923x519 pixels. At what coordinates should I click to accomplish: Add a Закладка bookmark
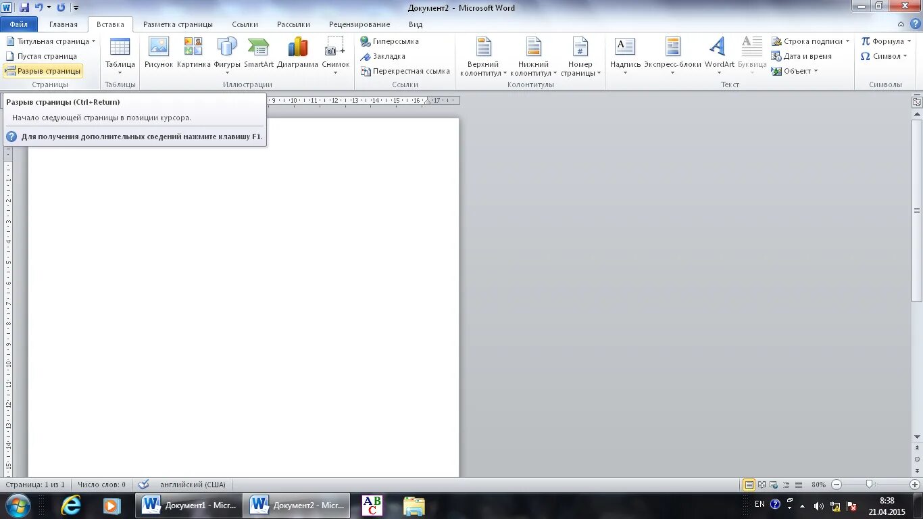click(x=383, y=56)
